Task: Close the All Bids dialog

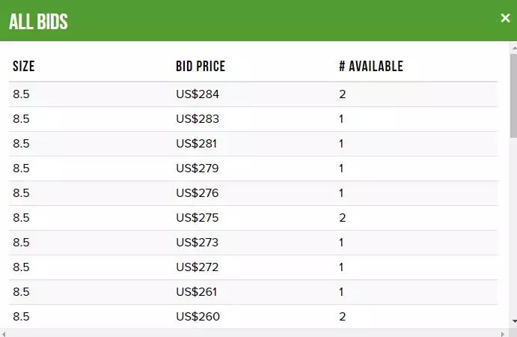Action: (x=505, y=19)
